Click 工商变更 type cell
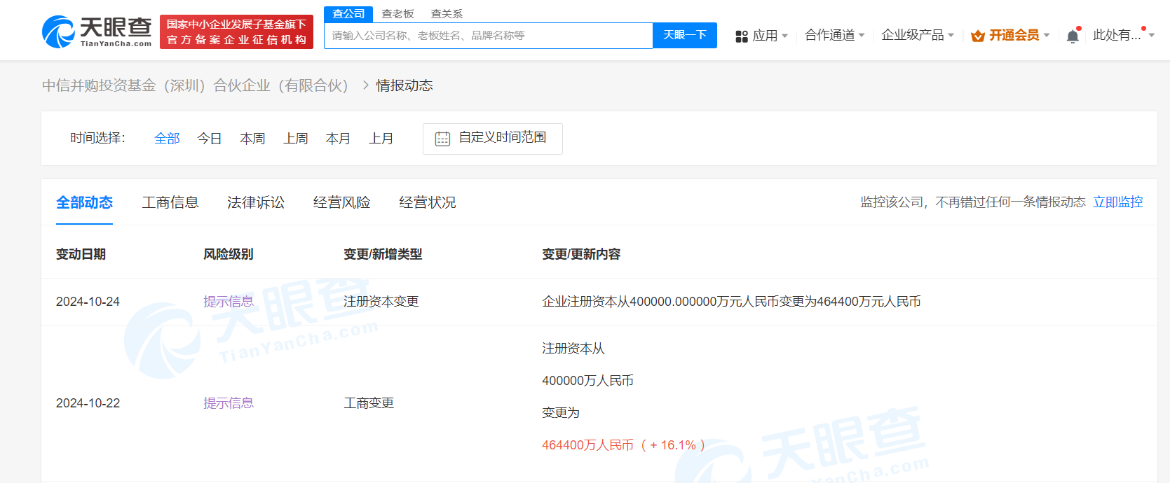The width and height of the screenshot is (1170, 483). pyautogui.click(x=369, y=403)
